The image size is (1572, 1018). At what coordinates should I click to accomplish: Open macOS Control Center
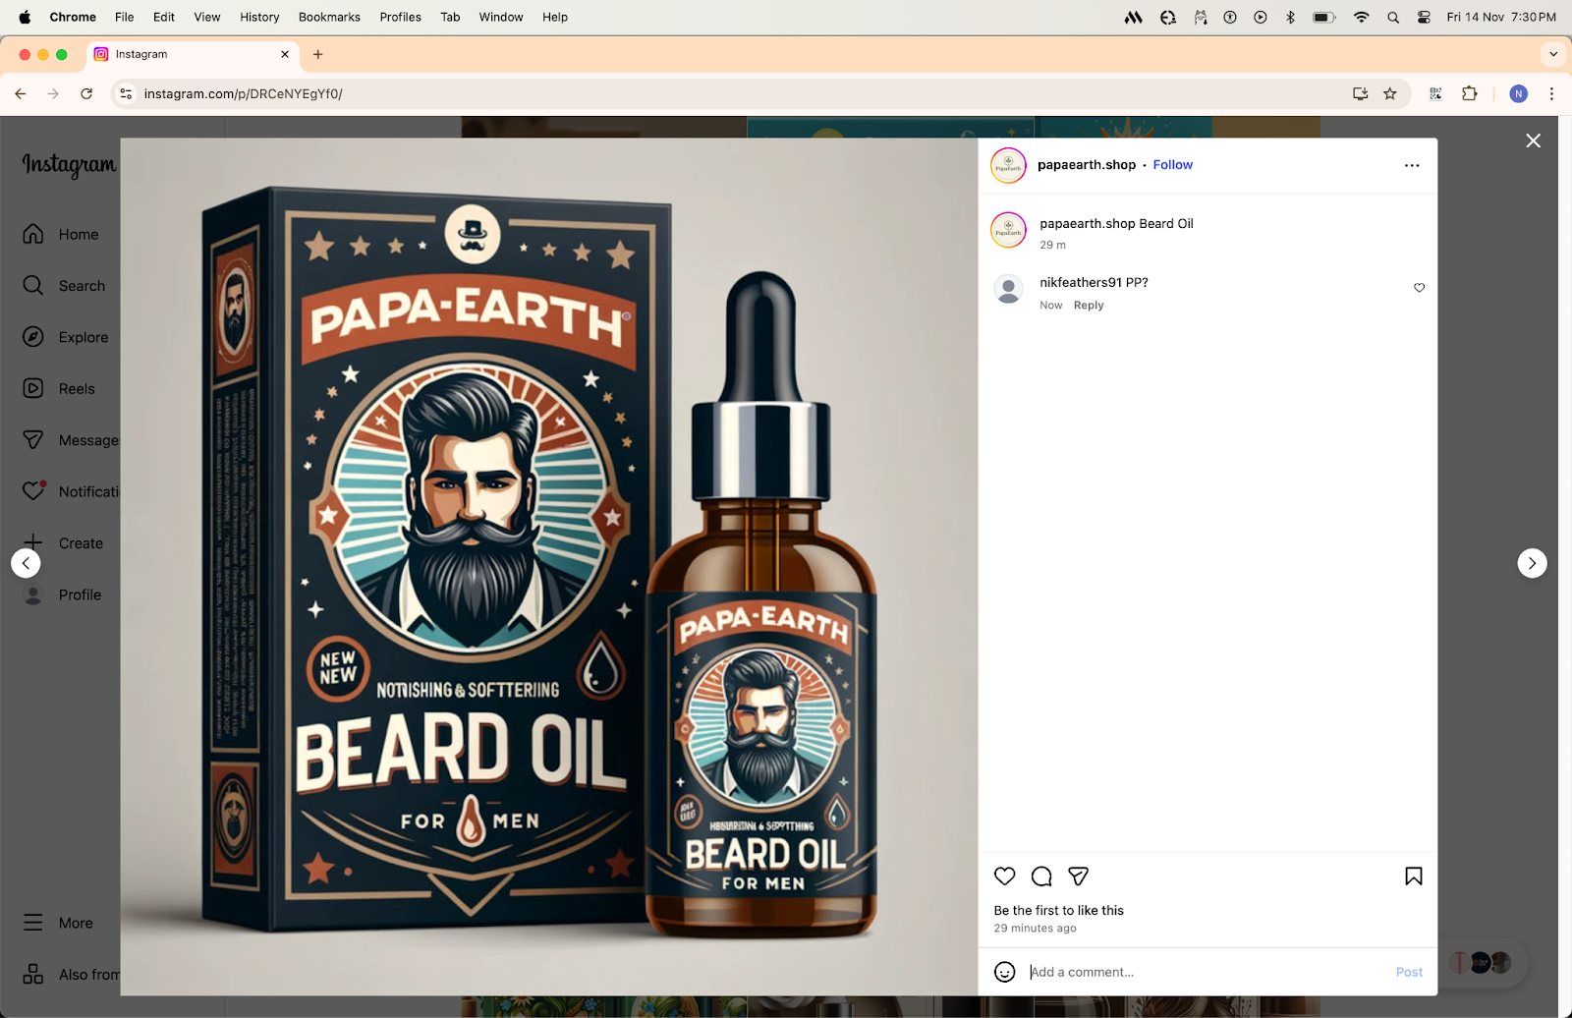pyautogui.click(x=1424, y=17)
